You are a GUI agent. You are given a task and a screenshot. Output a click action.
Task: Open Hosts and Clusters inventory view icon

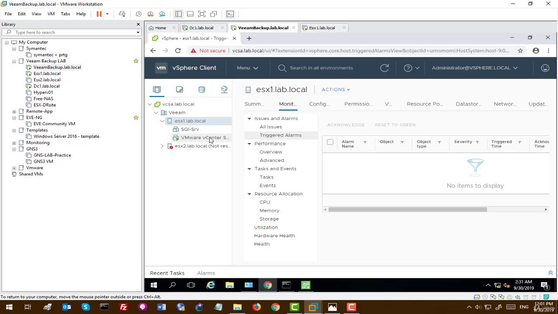point(157,89)
